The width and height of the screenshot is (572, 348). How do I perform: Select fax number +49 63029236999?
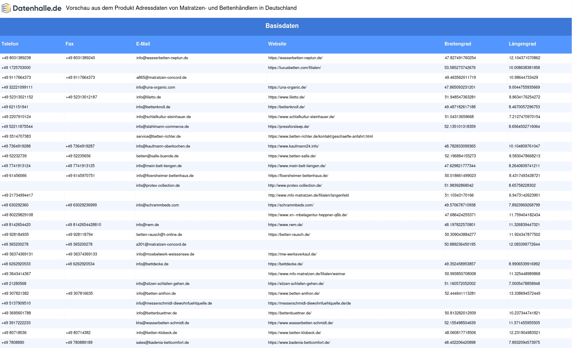click(x=81, y=205)
